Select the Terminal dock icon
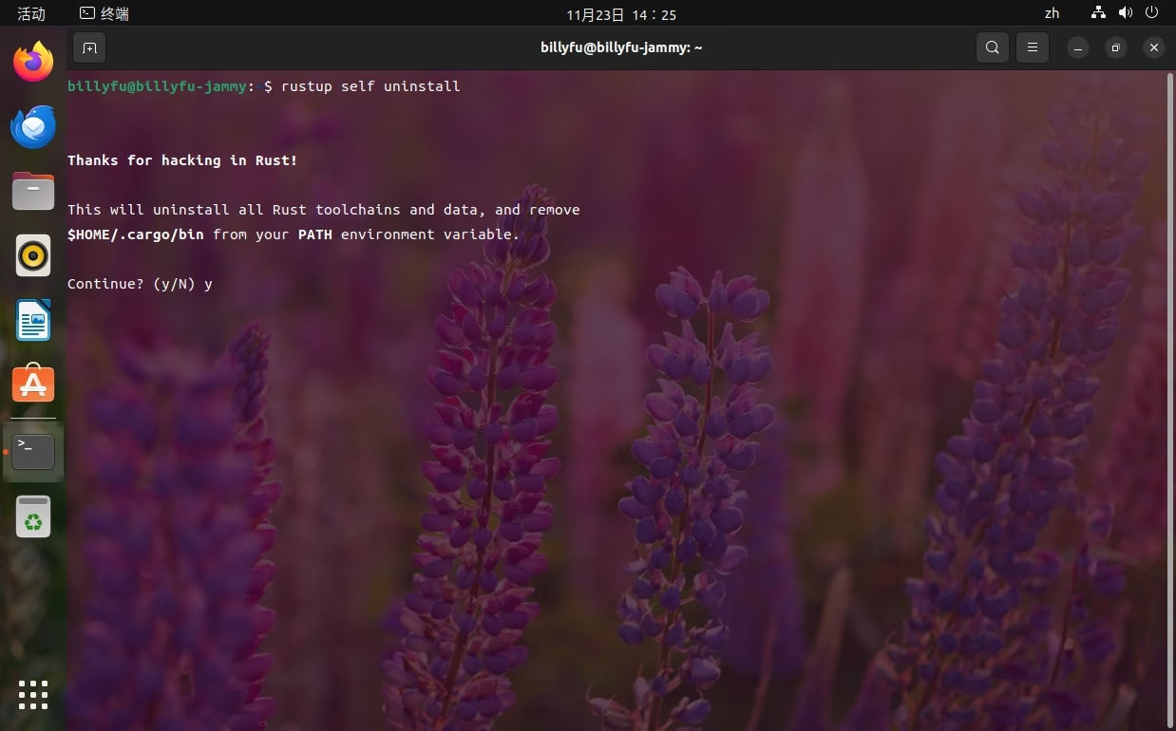 [33, 452]
